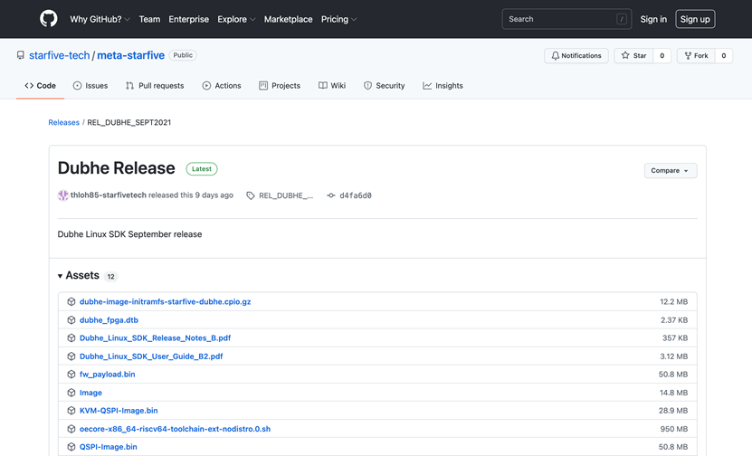Click the package icon beside fw_payload.bin
This screenshot has width=752, height=456.
[x=71, y=375]
